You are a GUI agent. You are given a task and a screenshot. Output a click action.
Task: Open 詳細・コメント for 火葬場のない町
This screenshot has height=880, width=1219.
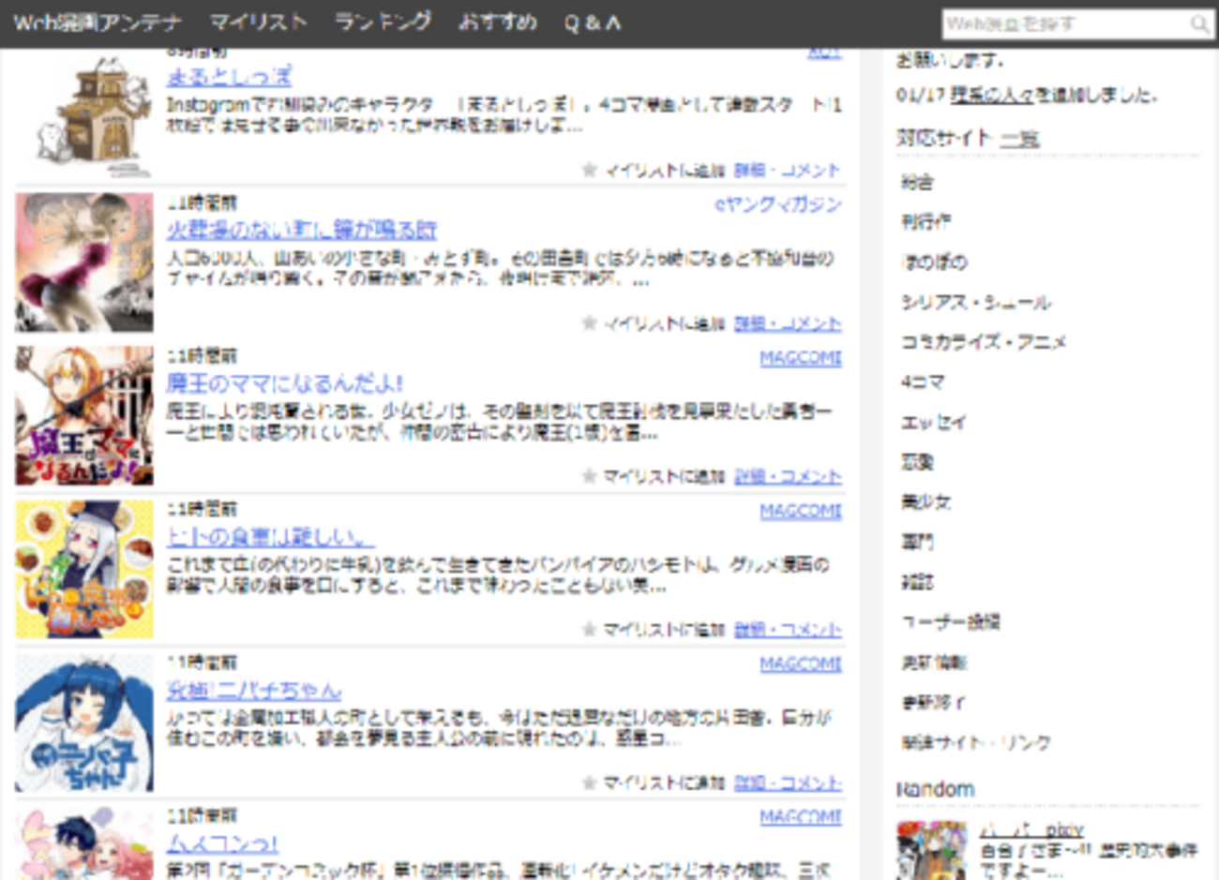(x=788, y=323)
